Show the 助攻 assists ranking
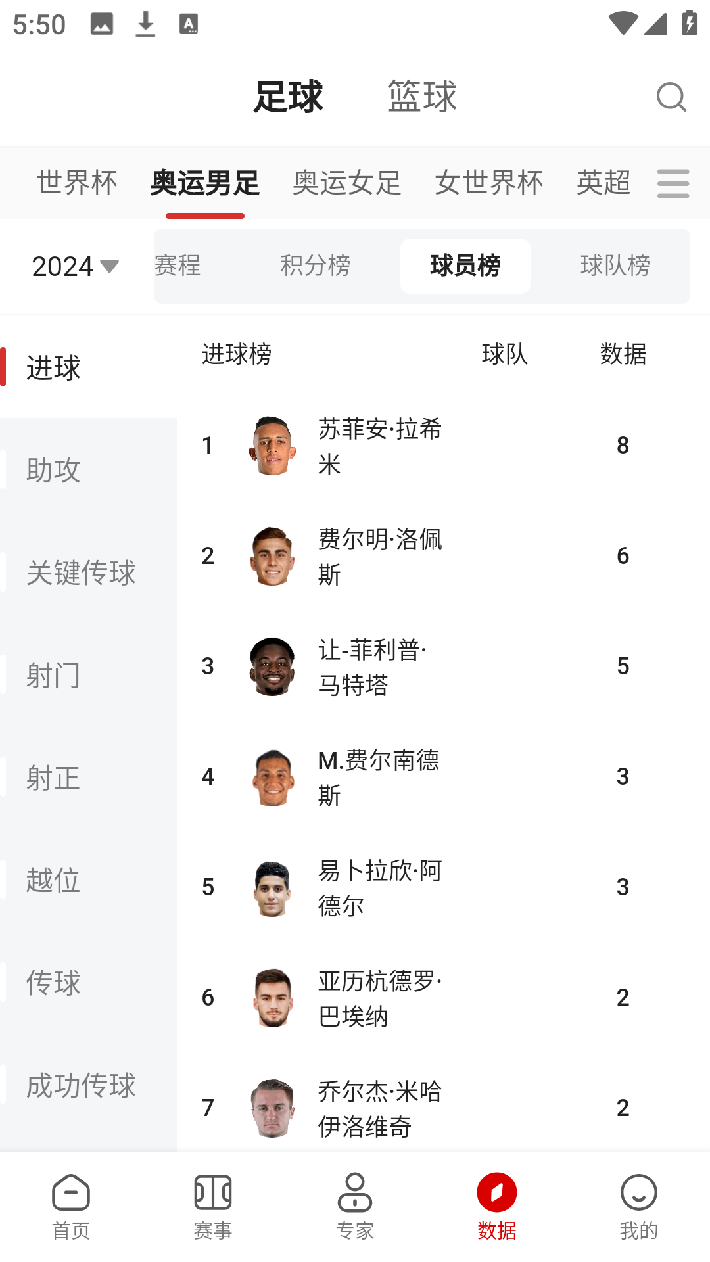710x1262 pixels. [x=54, y=470]
